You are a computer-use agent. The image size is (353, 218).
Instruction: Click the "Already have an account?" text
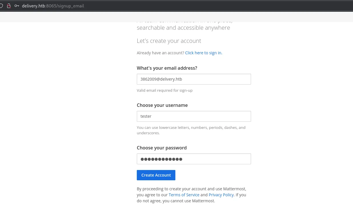pos(160,53)
